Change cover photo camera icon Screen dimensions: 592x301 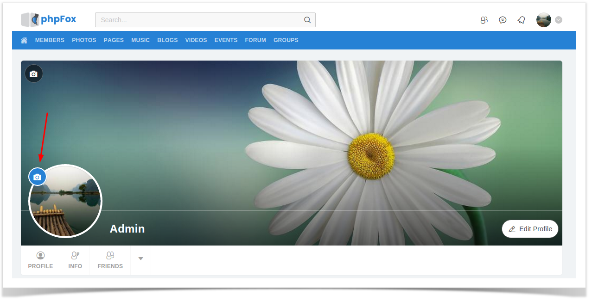(34, 74)
